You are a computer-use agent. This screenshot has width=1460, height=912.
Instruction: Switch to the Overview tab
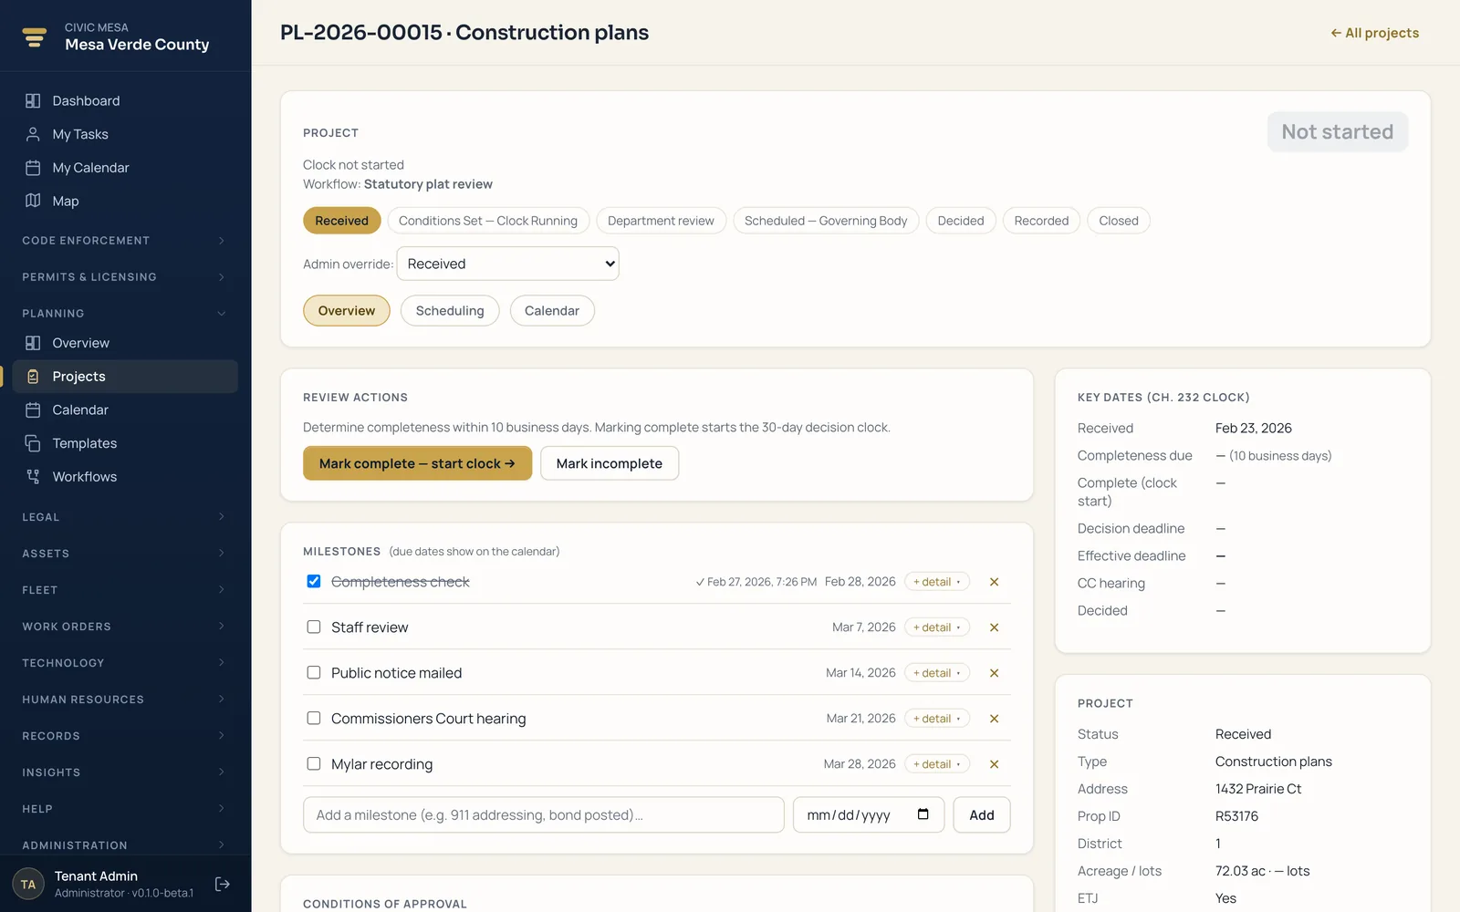347,311
